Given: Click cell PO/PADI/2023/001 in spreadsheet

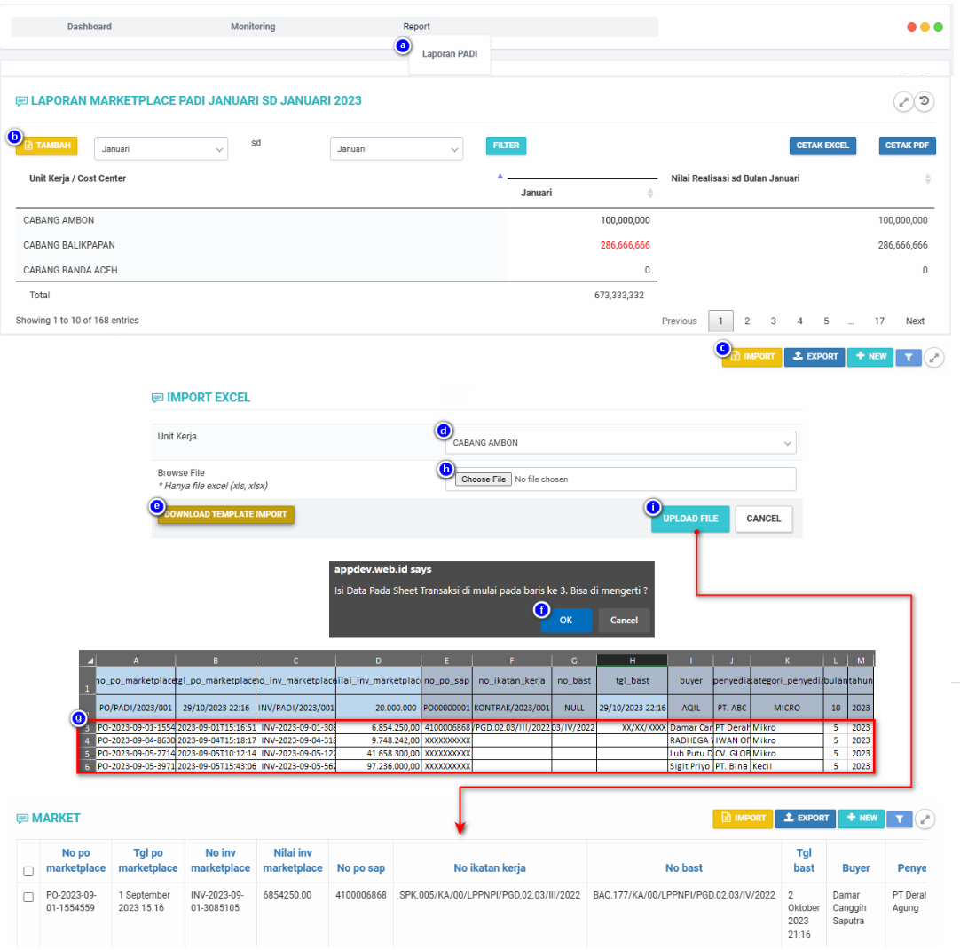Looking at the screenshot, I should [136, 708].
